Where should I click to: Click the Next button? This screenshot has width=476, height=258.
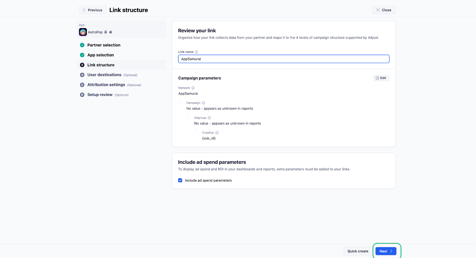pyautogui.click(x=386, y=251)
